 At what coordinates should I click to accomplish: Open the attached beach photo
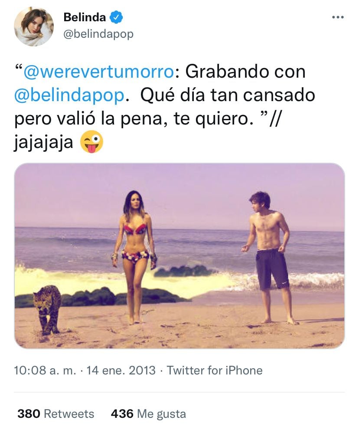[179, 256]
